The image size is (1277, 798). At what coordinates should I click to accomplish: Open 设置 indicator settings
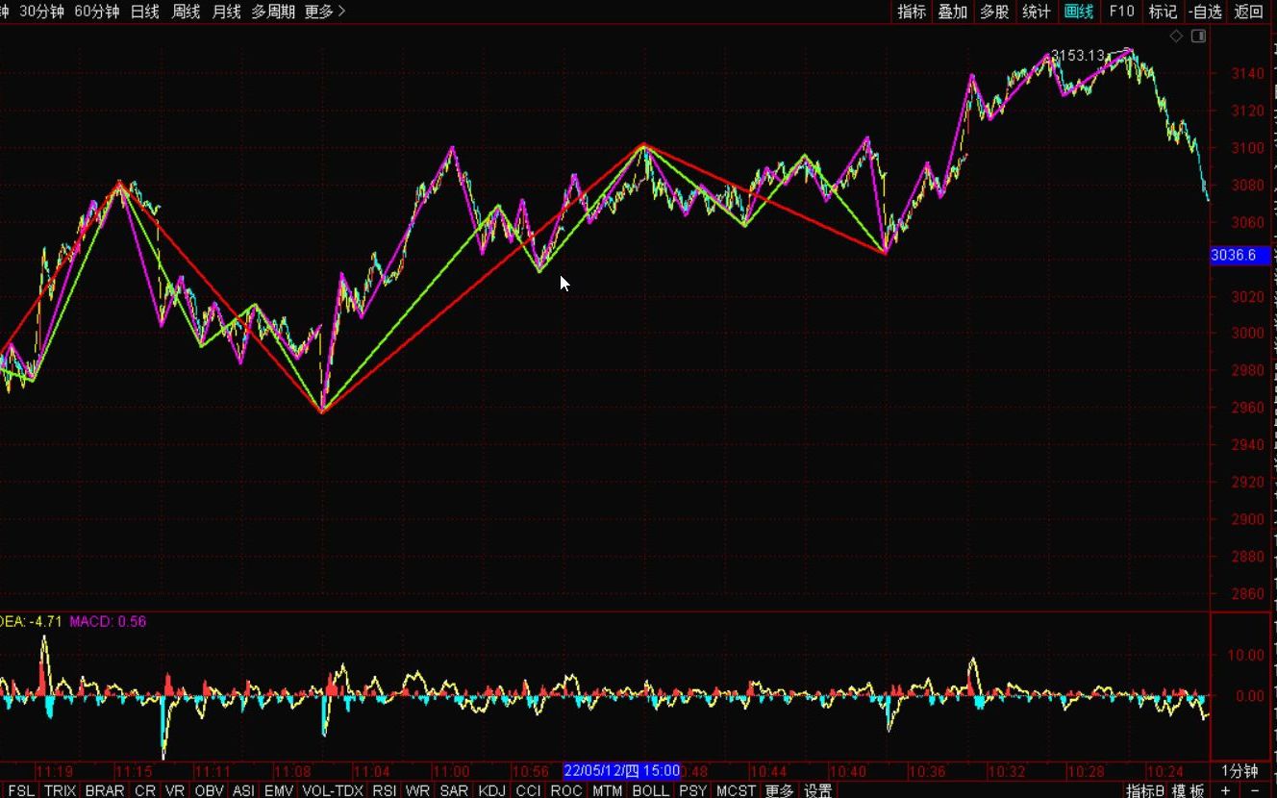pyautogui.click(x=818, y=790)
